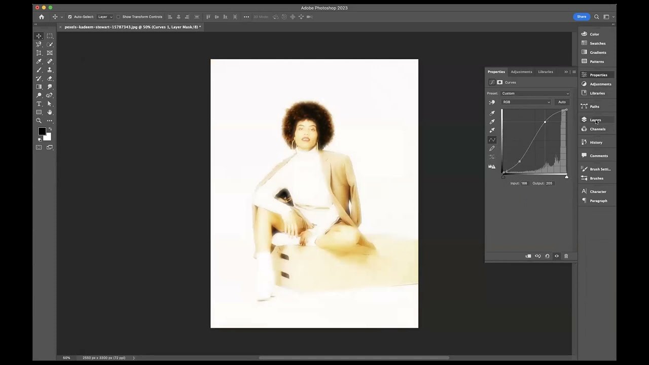Reset the Curves adjustment to defaults
Viewport: 649px width, 365px height.
tap(547, 256)
